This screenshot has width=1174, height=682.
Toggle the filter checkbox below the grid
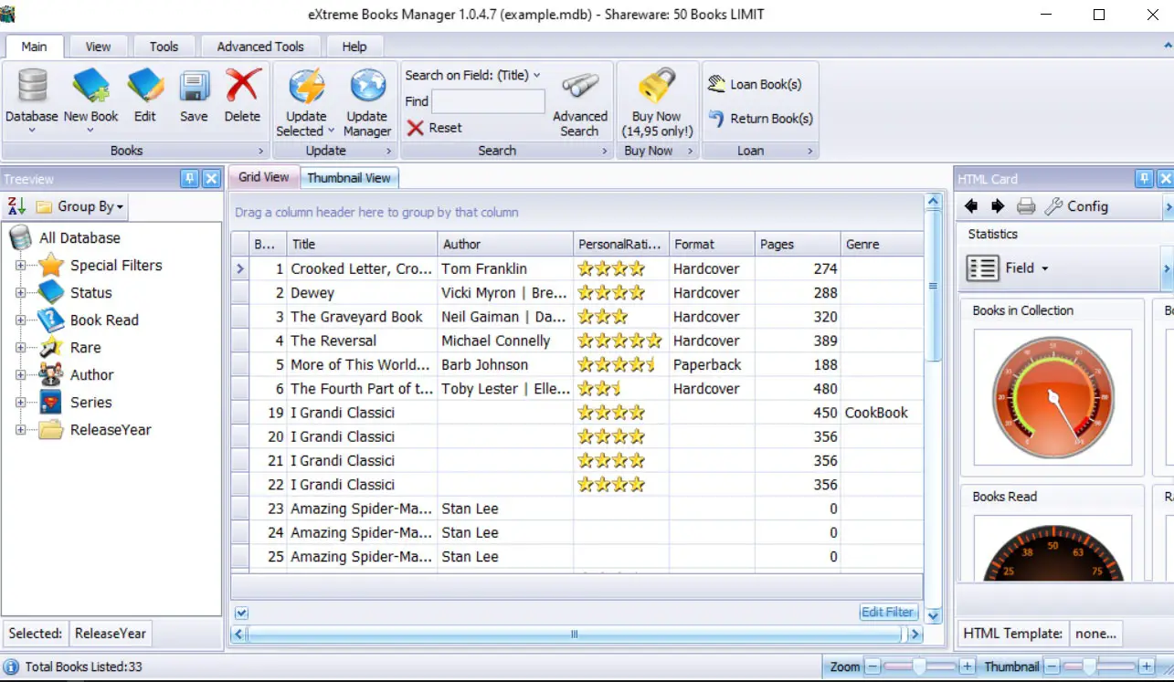[241, 613]
